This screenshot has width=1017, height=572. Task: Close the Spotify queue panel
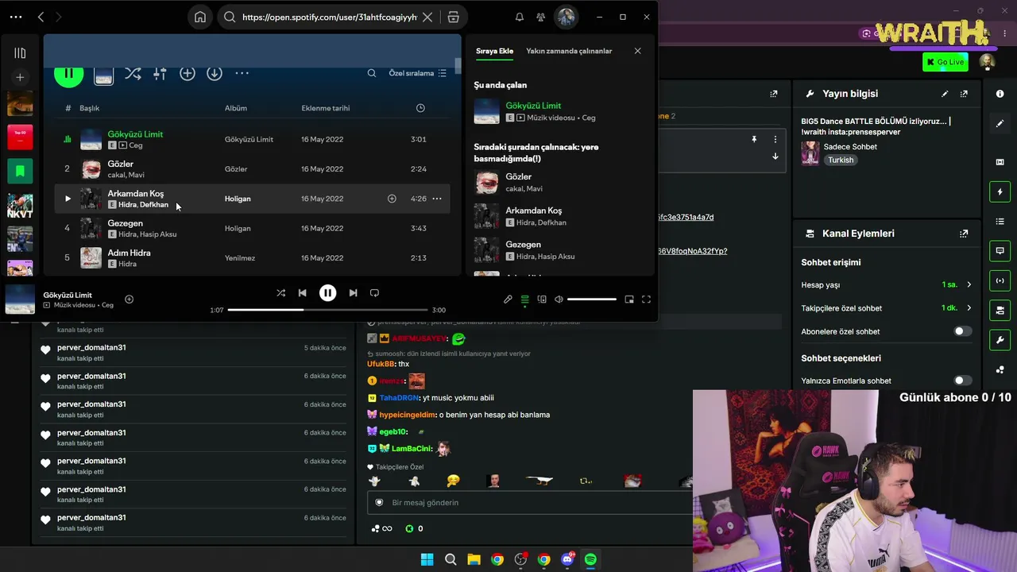point(637,51)
